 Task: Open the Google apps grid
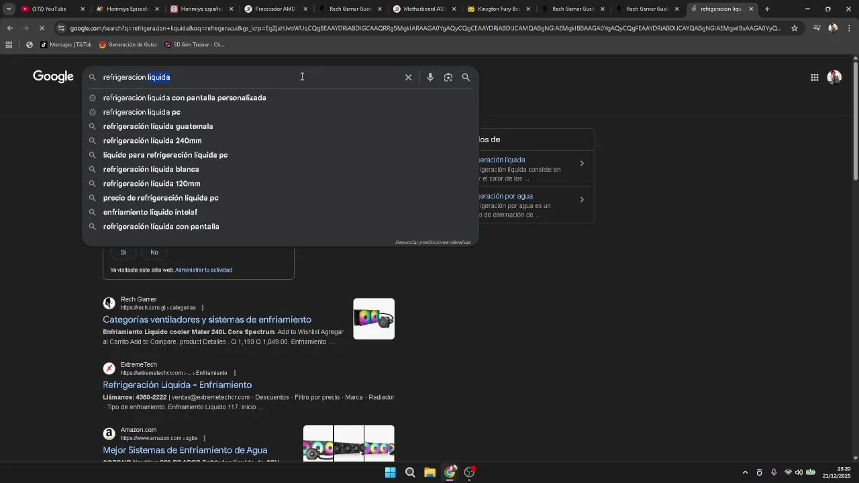pos(814,77)
